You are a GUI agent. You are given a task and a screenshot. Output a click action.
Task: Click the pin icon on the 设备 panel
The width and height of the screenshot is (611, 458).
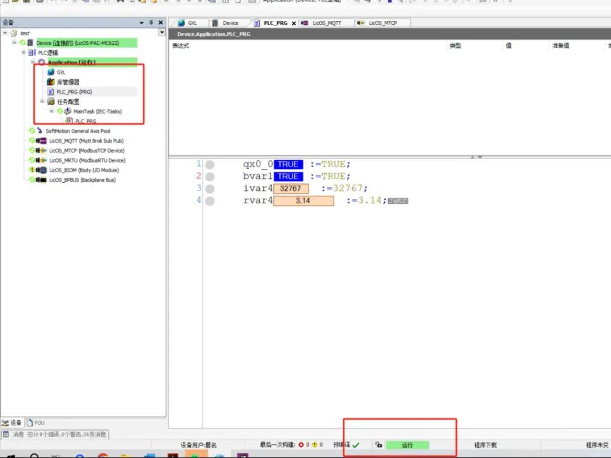[x=151, y=23]
